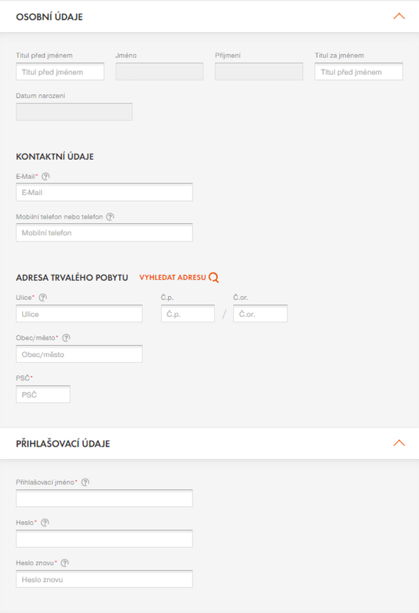Click the Obec/město input field
This screenshot has width=419, height=613.
[x=79, y=354]
